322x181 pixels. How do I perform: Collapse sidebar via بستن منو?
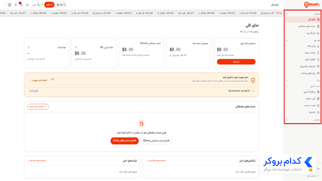pyautogui.click(x=313, y=176)
